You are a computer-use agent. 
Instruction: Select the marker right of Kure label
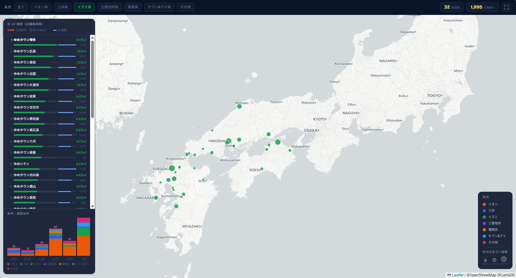coord(234,146)
